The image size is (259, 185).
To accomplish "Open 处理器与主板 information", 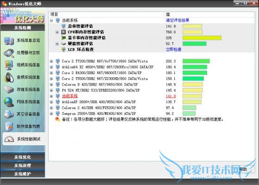I will click(x=22, y=53).
